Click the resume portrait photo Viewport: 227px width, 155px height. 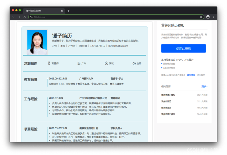[37, 42]
